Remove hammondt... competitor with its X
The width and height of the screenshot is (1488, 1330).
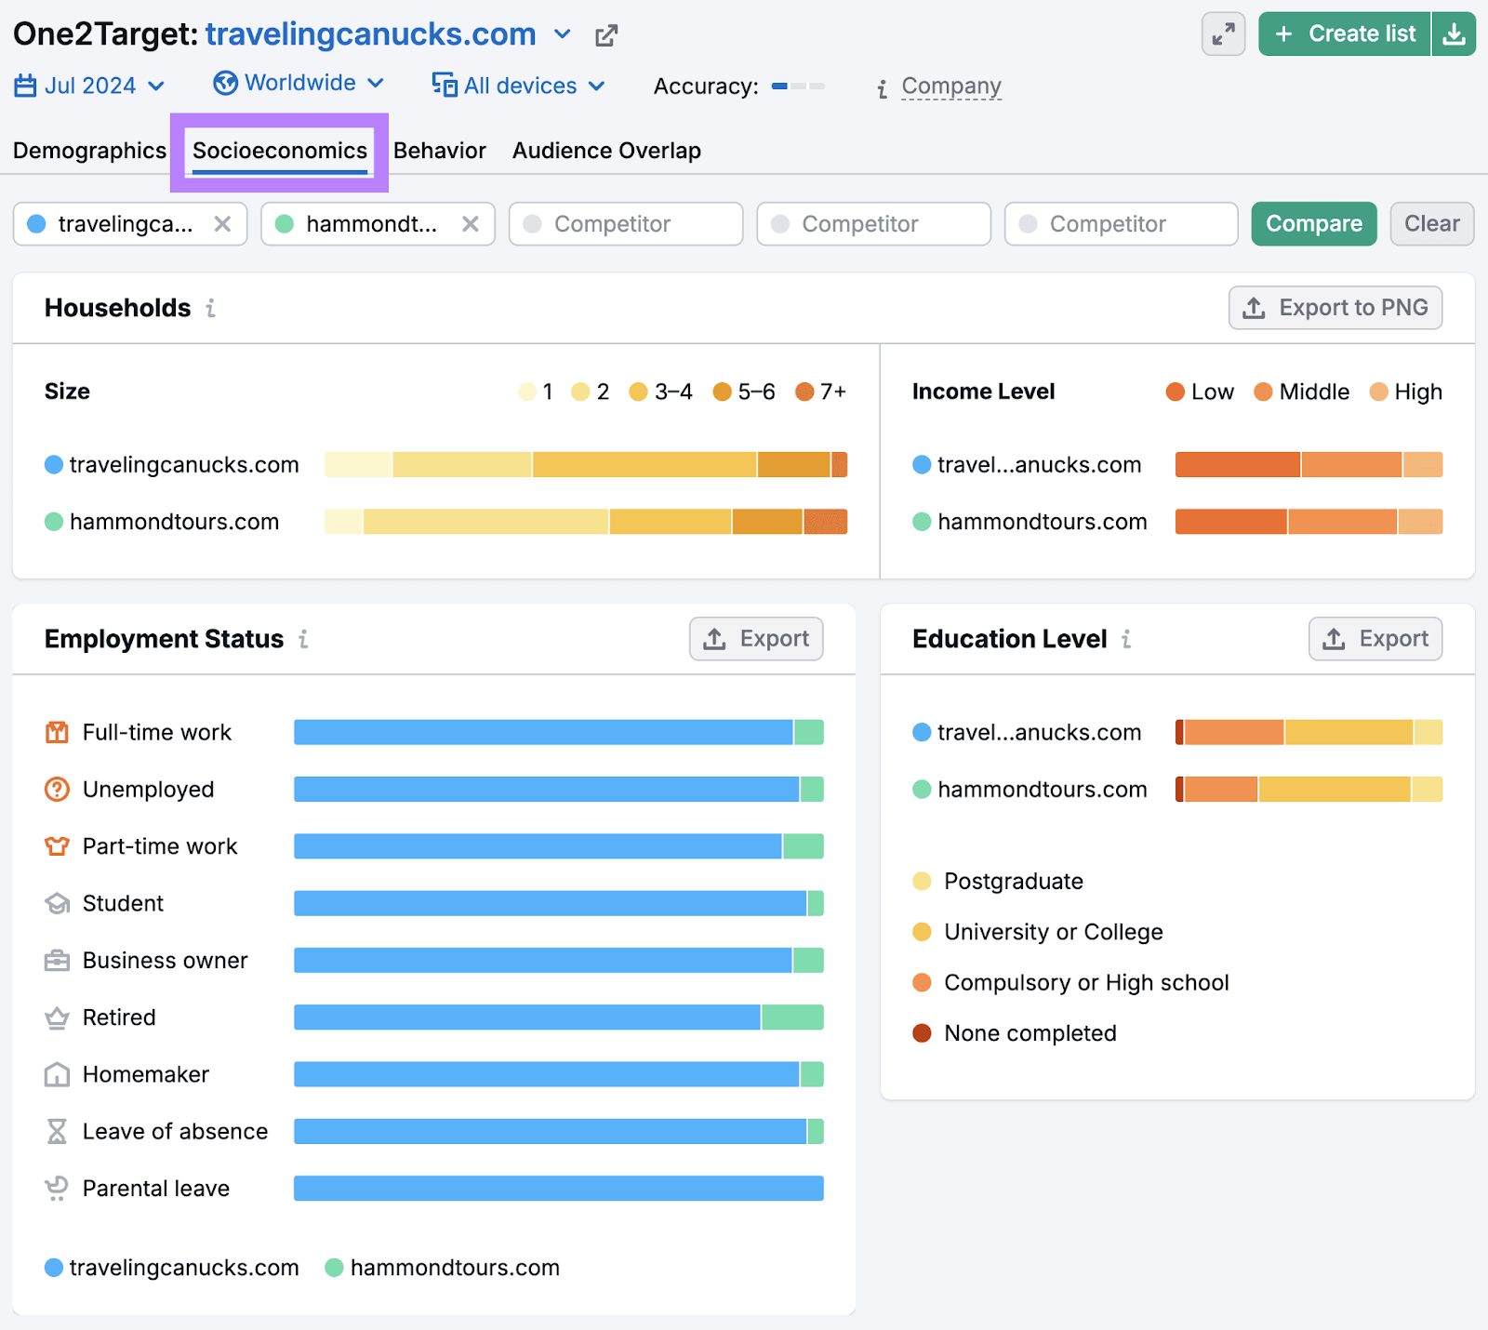[471, 224]
